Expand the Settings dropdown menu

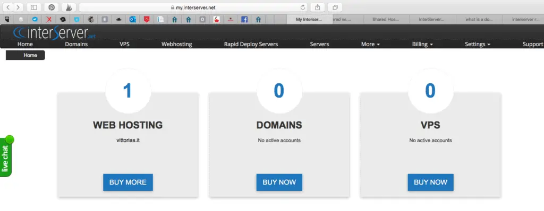pos(478,44)
